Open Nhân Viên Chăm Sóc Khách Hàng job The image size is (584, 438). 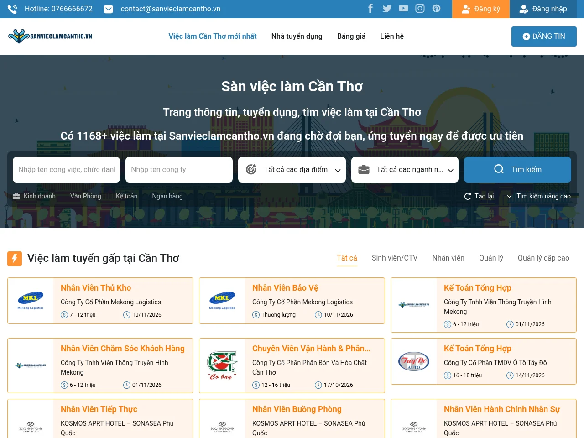(x=123, y=349)
